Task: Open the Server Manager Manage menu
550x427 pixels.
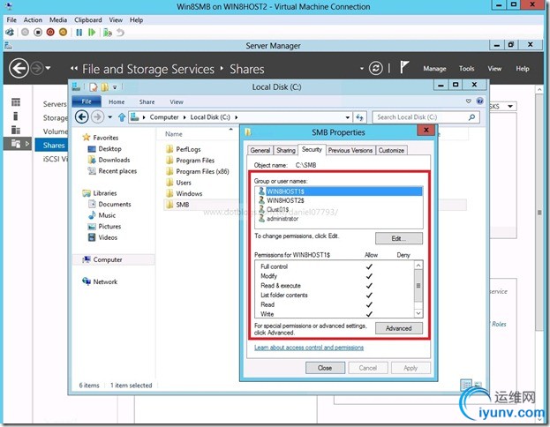Action: tap(434, 68)
